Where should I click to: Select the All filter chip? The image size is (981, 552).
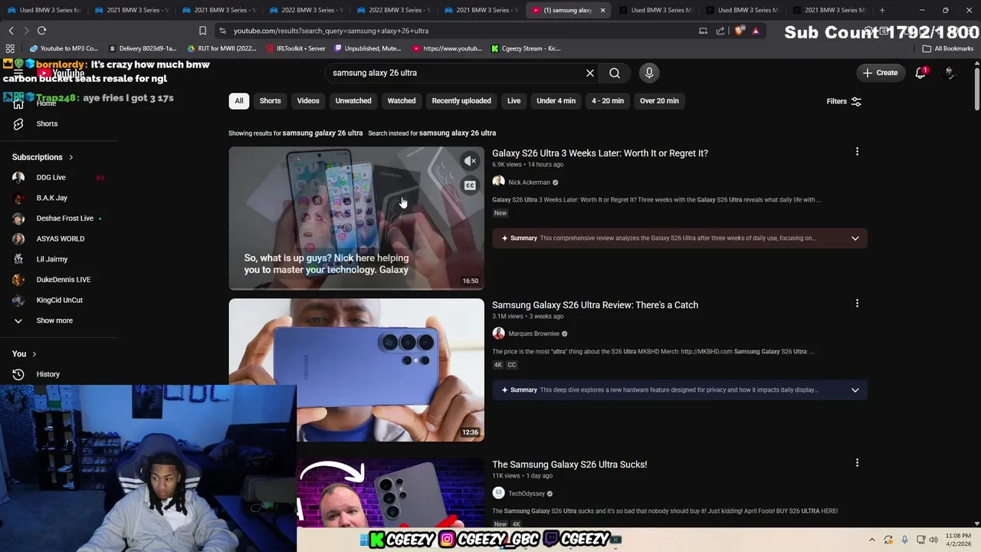[239, 100]
